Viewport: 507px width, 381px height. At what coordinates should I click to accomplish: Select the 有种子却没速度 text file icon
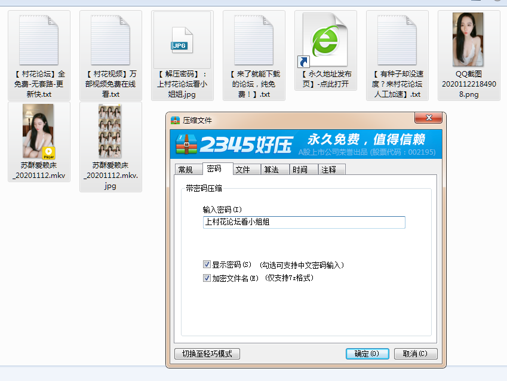[397, 41]
